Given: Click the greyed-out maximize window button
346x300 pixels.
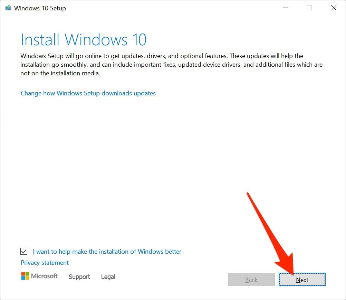Looking at the screenshot, I should pos(309,8).
